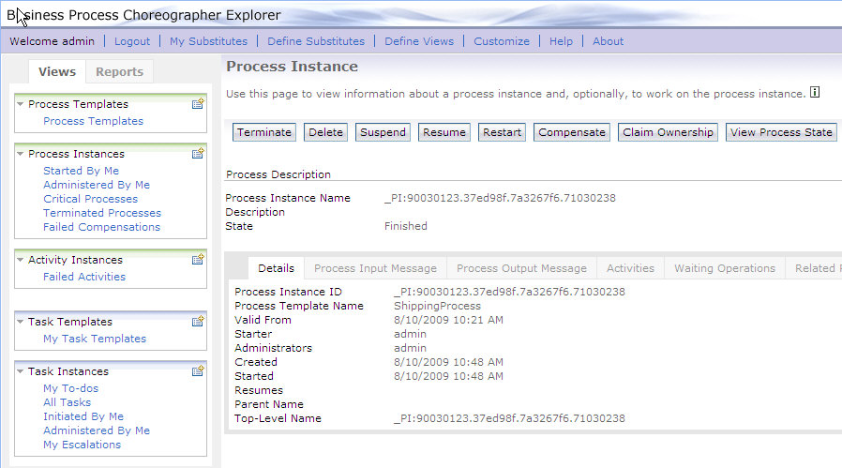Viewport: 842px width, 468px height.
Task: Open the Process Input Message tab
Action: tap(375, 268)
